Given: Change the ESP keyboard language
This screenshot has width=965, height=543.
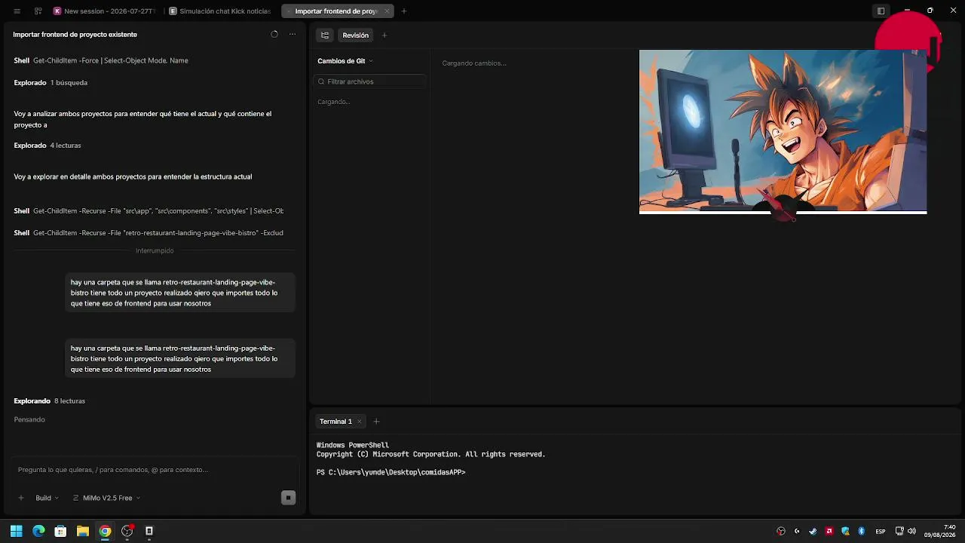Looking at the screenshot, I should (881, 531).
